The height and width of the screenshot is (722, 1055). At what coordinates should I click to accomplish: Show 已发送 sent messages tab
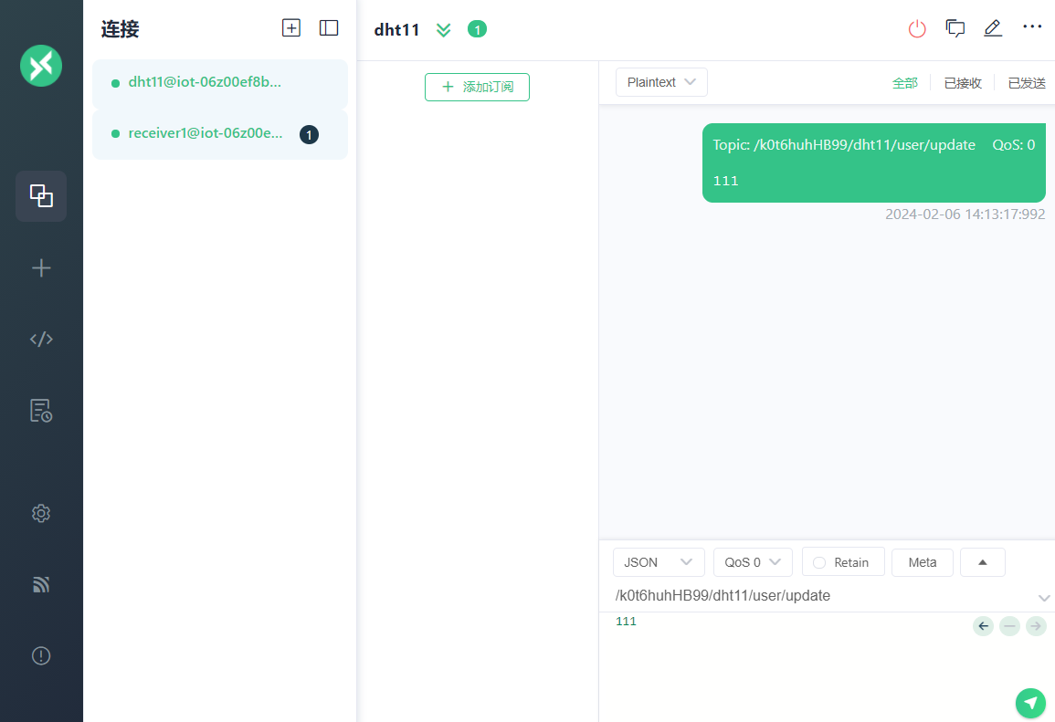pyautogui.click(x=1027, y=83)
